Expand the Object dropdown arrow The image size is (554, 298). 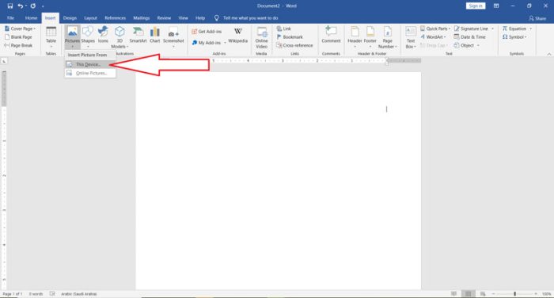pos(478,46)
